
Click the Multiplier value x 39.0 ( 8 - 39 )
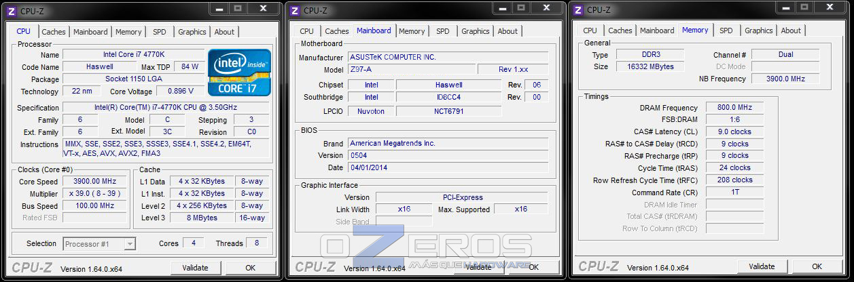pyautogui.click(x=94, y=193)
